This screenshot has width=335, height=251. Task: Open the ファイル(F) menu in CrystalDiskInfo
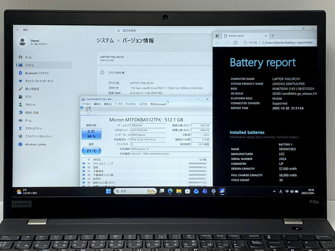click(86, 104)
